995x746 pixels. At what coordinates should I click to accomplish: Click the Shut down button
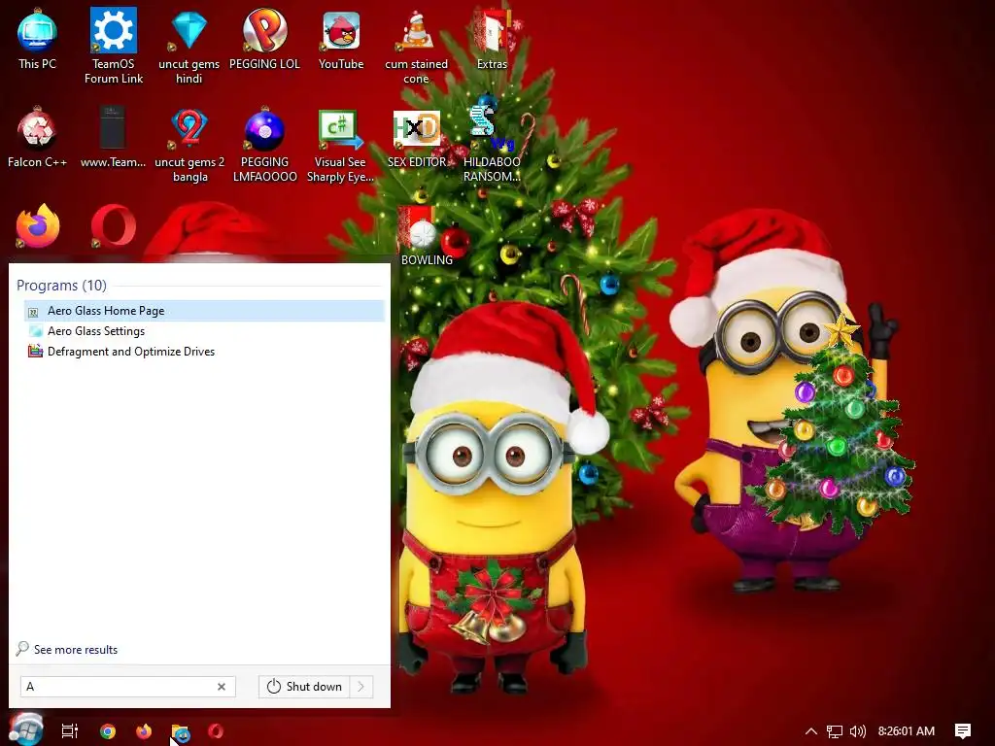304,687
